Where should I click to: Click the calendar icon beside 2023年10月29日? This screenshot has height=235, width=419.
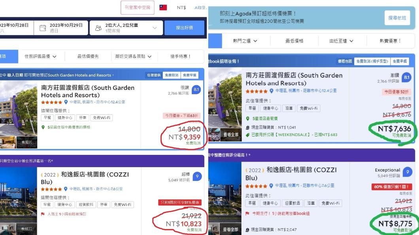[43, 28]
